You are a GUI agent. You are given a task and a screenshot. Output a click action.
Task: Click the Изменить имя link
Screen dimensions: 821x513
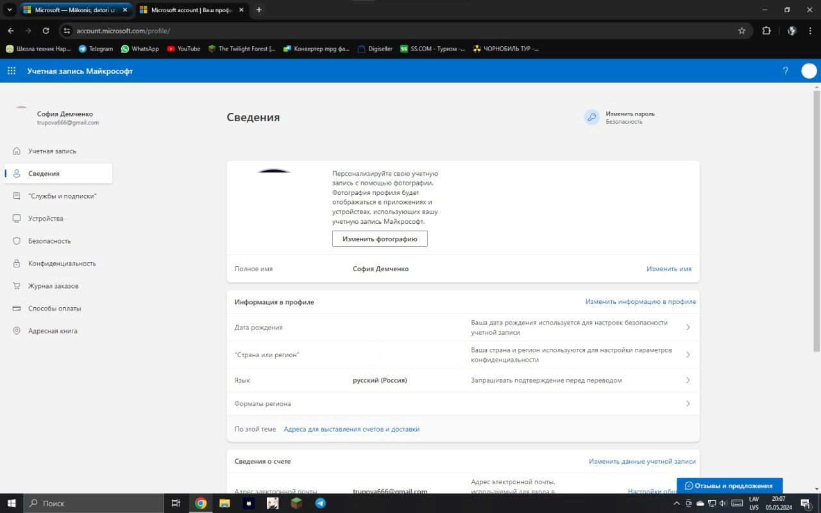click(x=669, y=269)
